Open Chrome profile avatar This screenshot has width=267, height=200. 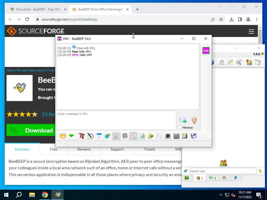[x=248, y=19]
